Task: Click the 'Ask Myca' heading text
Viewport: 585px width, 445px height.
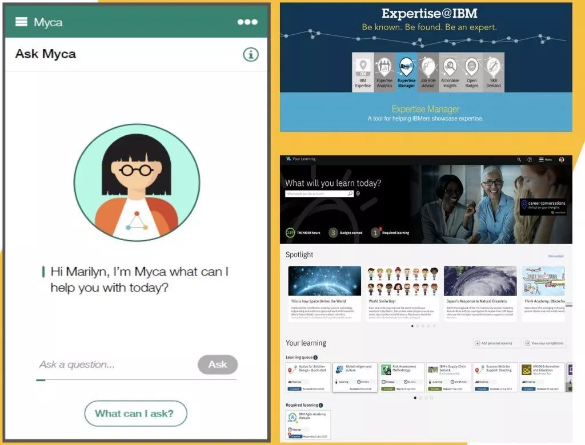Action: 46,54
